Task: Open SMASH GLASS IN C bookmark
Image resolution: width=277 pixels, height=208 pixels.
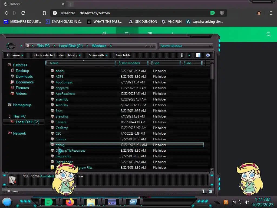Action: point(64,22)
